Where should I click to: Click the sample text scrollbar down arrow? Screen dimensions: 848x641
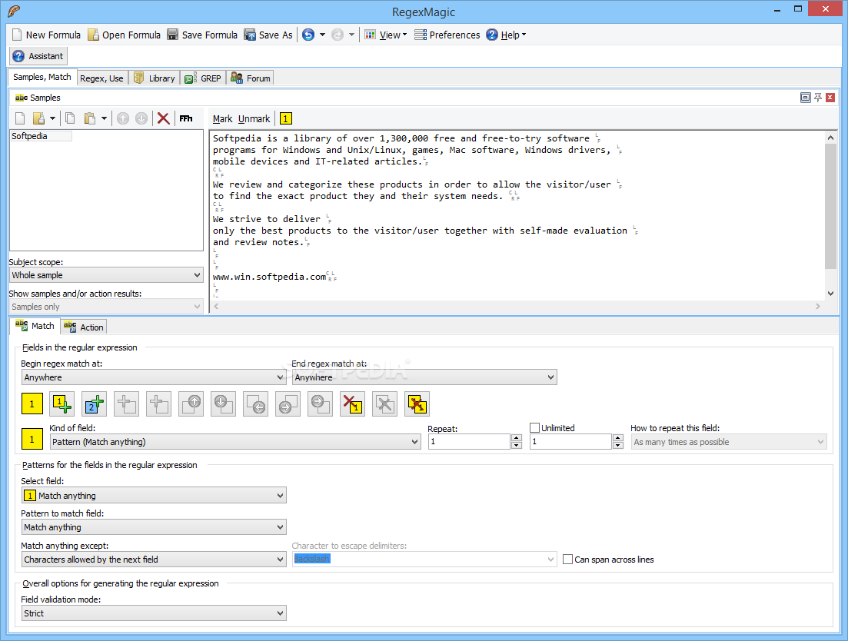[830, 294]
